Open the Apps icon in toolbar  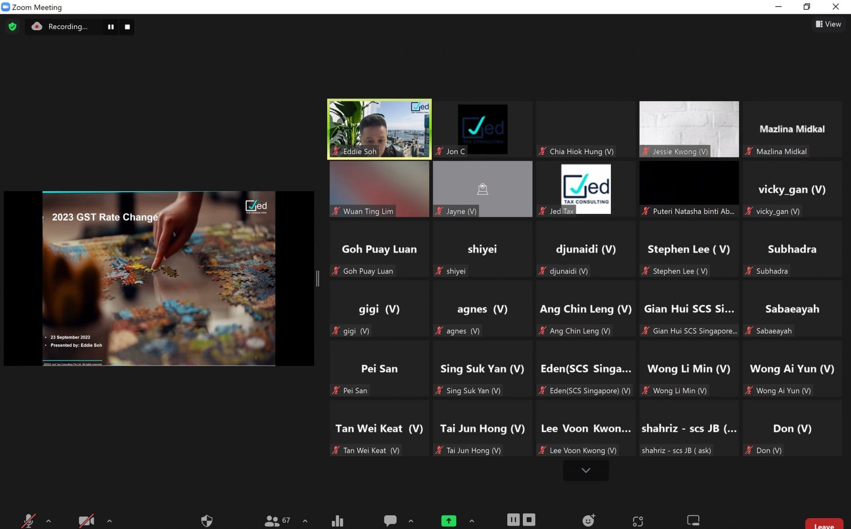tap(638, 521)
